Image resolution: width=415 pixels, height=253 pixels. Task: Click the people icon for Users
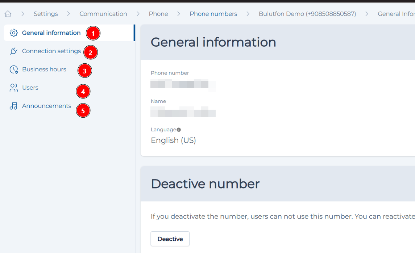tap(14, 88)
